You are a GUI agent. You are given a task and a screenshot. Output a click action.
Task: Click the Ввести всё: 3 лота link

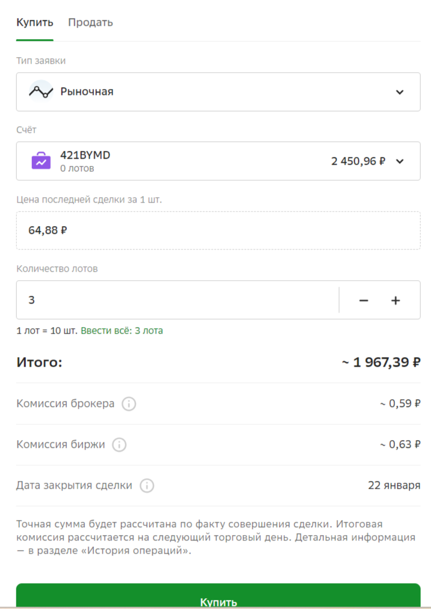121,330
